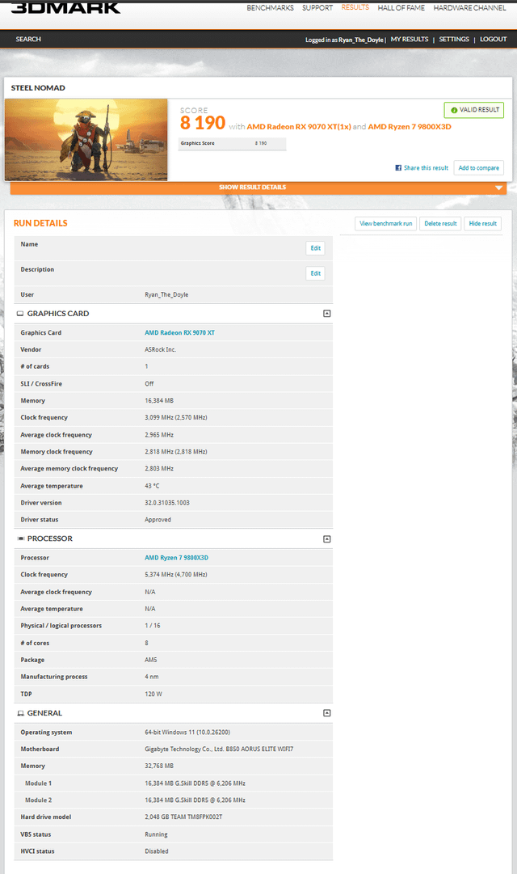This screenshot has height=874, width=517.
Task: Click Module 1 G.Skill DDR5 value
Action: coord(195,783)
